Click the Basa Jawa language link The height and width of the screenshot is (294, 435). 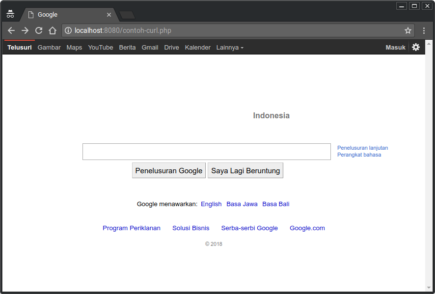[242, 204]
